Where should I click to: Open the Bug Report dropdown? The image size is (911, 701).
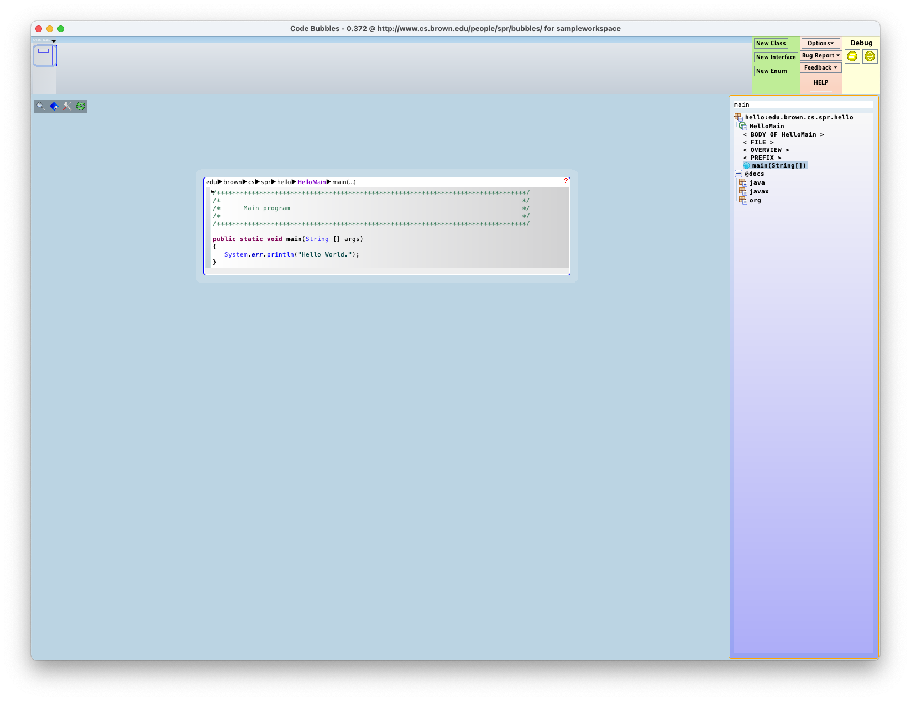pyautogui.click(x=821, y=55)
